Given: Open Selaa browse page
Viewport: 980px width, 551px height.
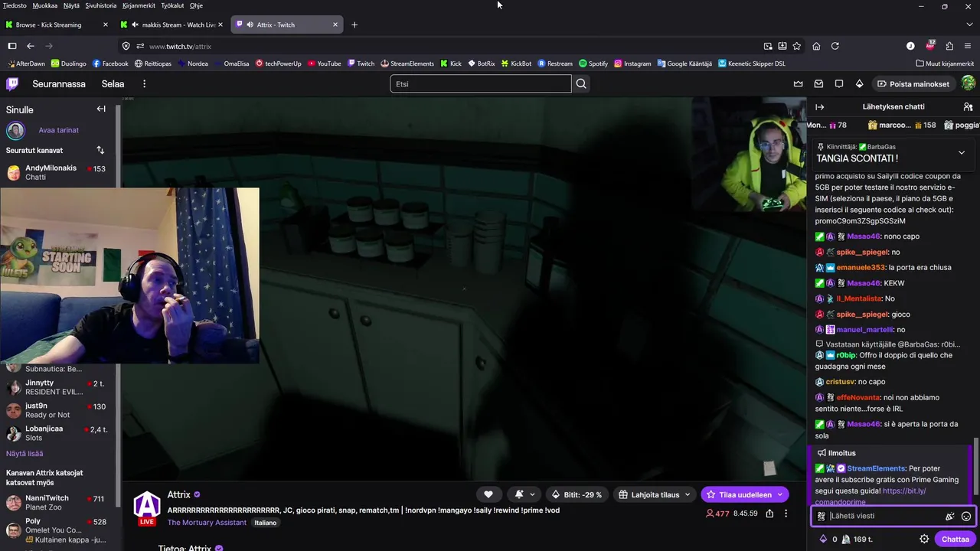Looking at the screenshot, I should [x=113, y=84].
